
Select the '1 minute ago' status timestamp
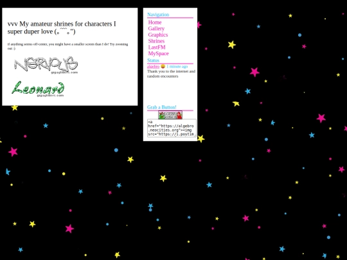(x=177, y=66)
